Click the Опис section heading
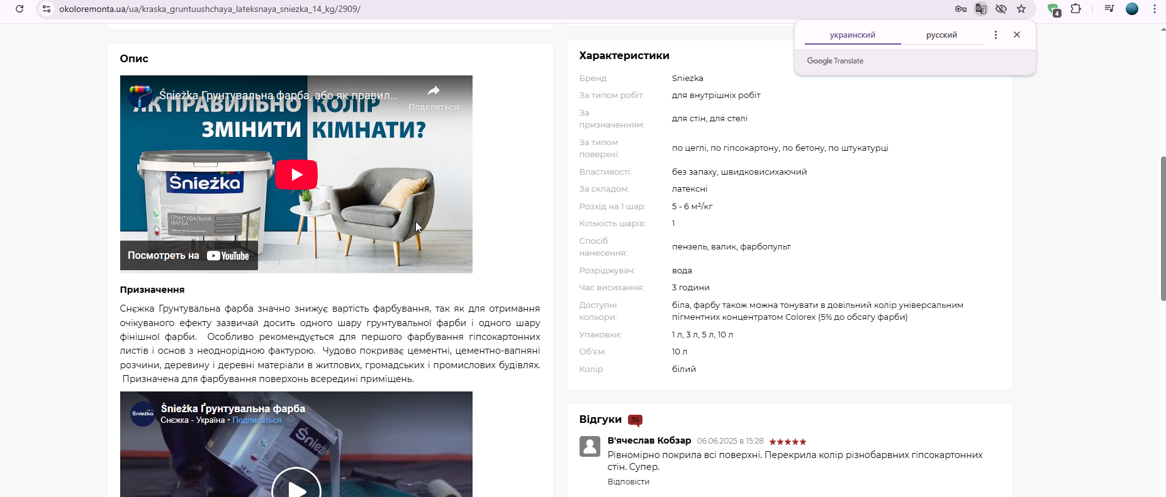This screenshot has height=497, width=1166. [134, 58]
